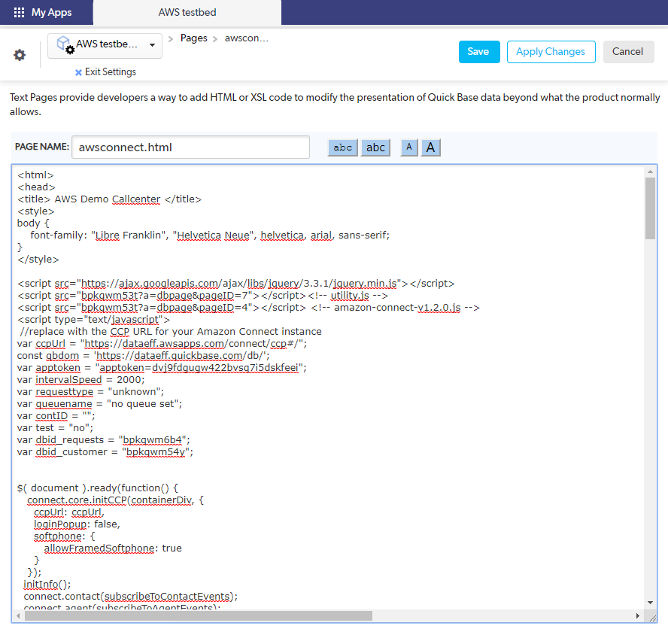Click the 'initInfo();' line
This screenshot has height=632, width=668.
pyautogui.click(x=47, y=585)
